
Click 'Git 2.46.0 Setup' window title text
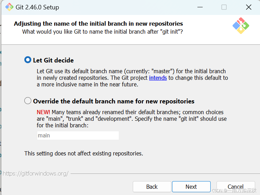[x=37, y=7]
